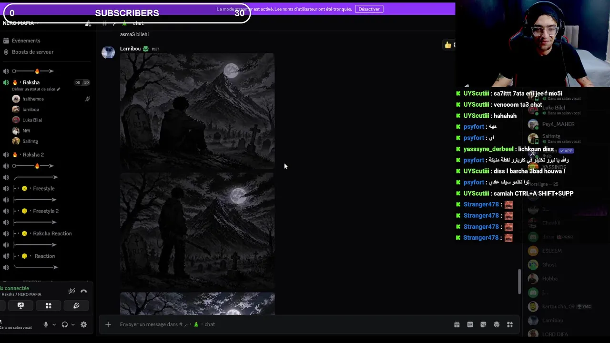Open Larnibou's profile from message username
This screenshot has width=610, height=343.
click(130, 49)
